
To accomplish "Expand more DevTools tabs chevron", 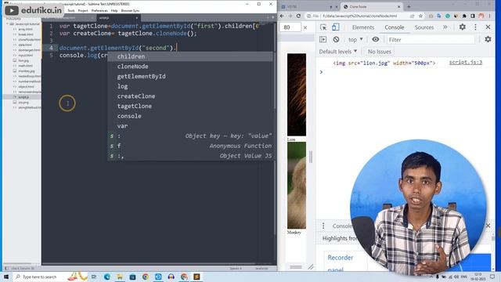I will [x=445, y=27].
